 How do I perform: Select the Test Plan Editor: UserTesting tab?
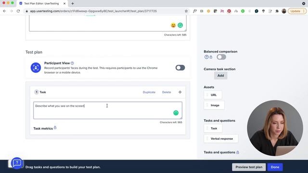tap(41, 3)
